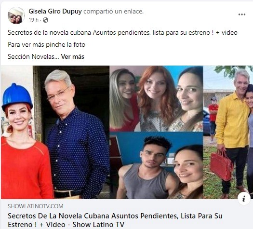Click the gray-haired man in polka-dot shirt
The height and width of the screenshot is (229, 253).
coord(77,134)
